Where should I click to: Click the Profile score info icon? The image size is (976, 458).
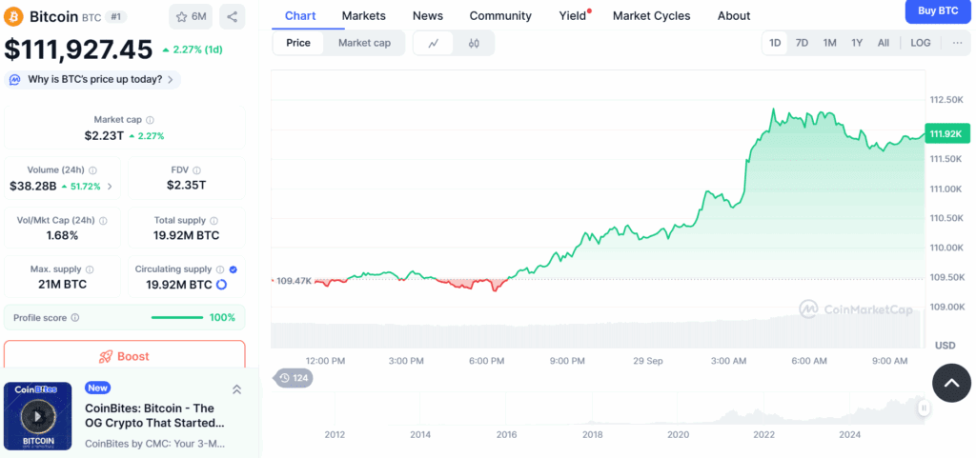[75, 317]
